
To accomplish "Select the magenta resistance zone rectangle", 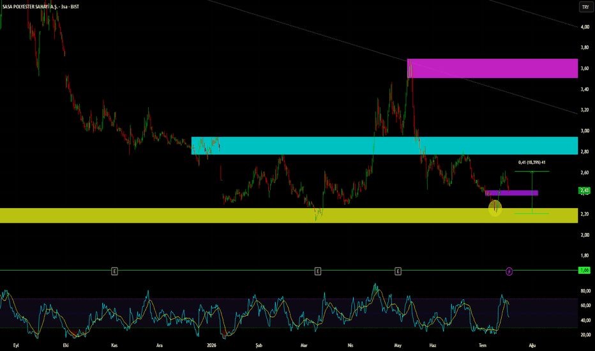I will pos(493,68).
